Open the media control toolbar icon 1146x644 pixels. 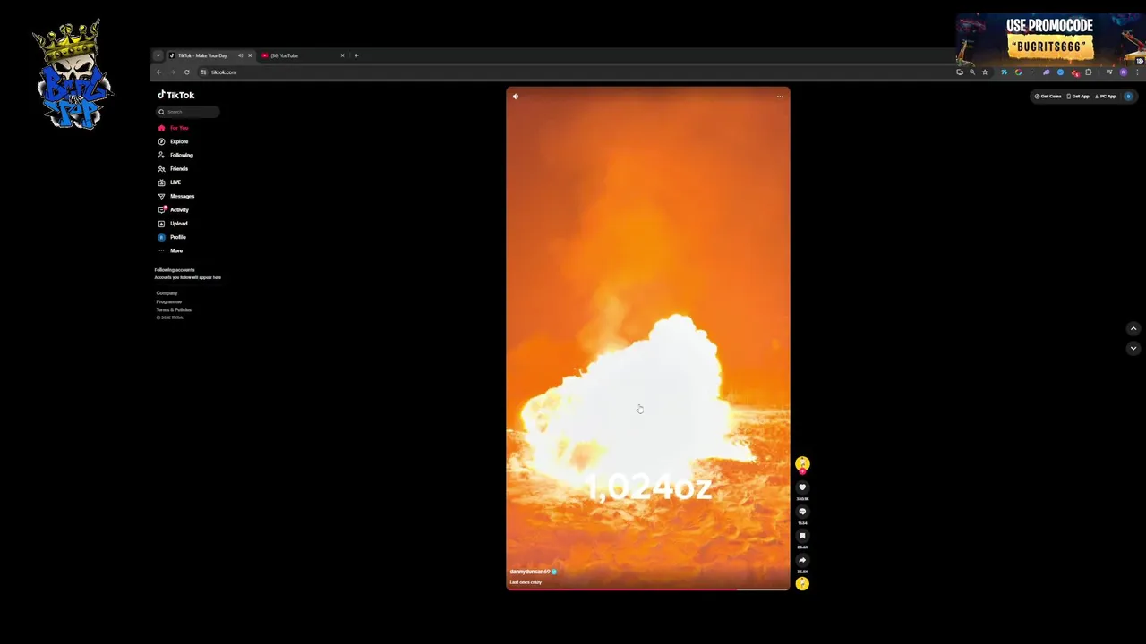coord(1109,72)
